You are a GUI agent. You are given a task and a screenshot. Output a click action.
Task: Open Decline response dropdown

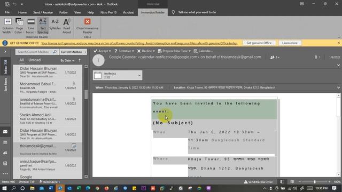(x=146, y=51)
